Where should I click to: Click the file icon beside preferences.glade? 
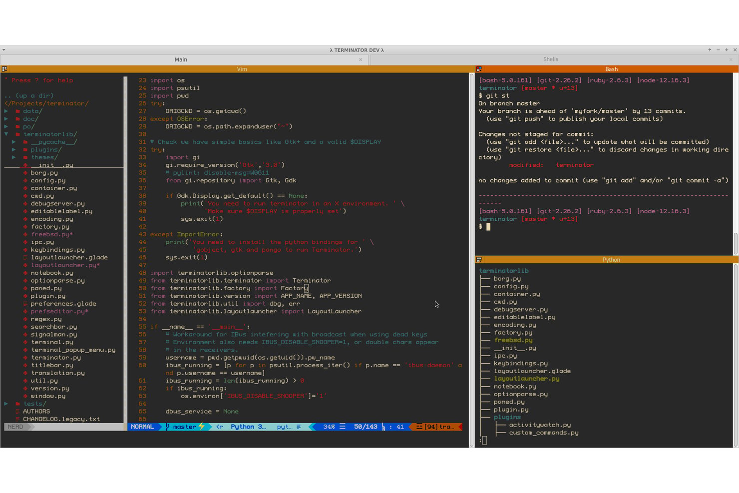click(x=25, y=304)
